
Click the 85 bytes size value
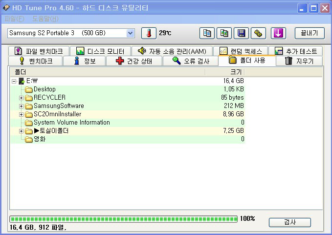coord(232,98)
